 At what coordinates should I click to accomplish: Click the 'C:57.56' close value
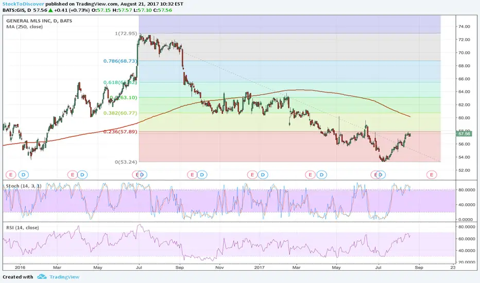tap(163, 10)
